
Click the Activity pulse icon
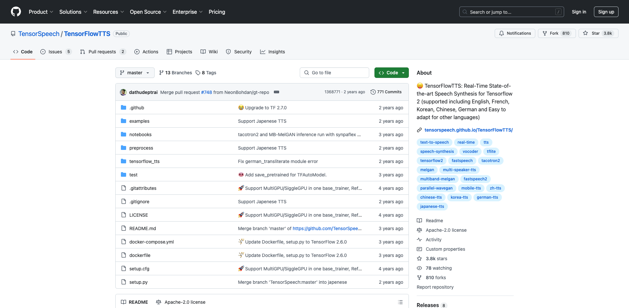[x=419, y=240]
